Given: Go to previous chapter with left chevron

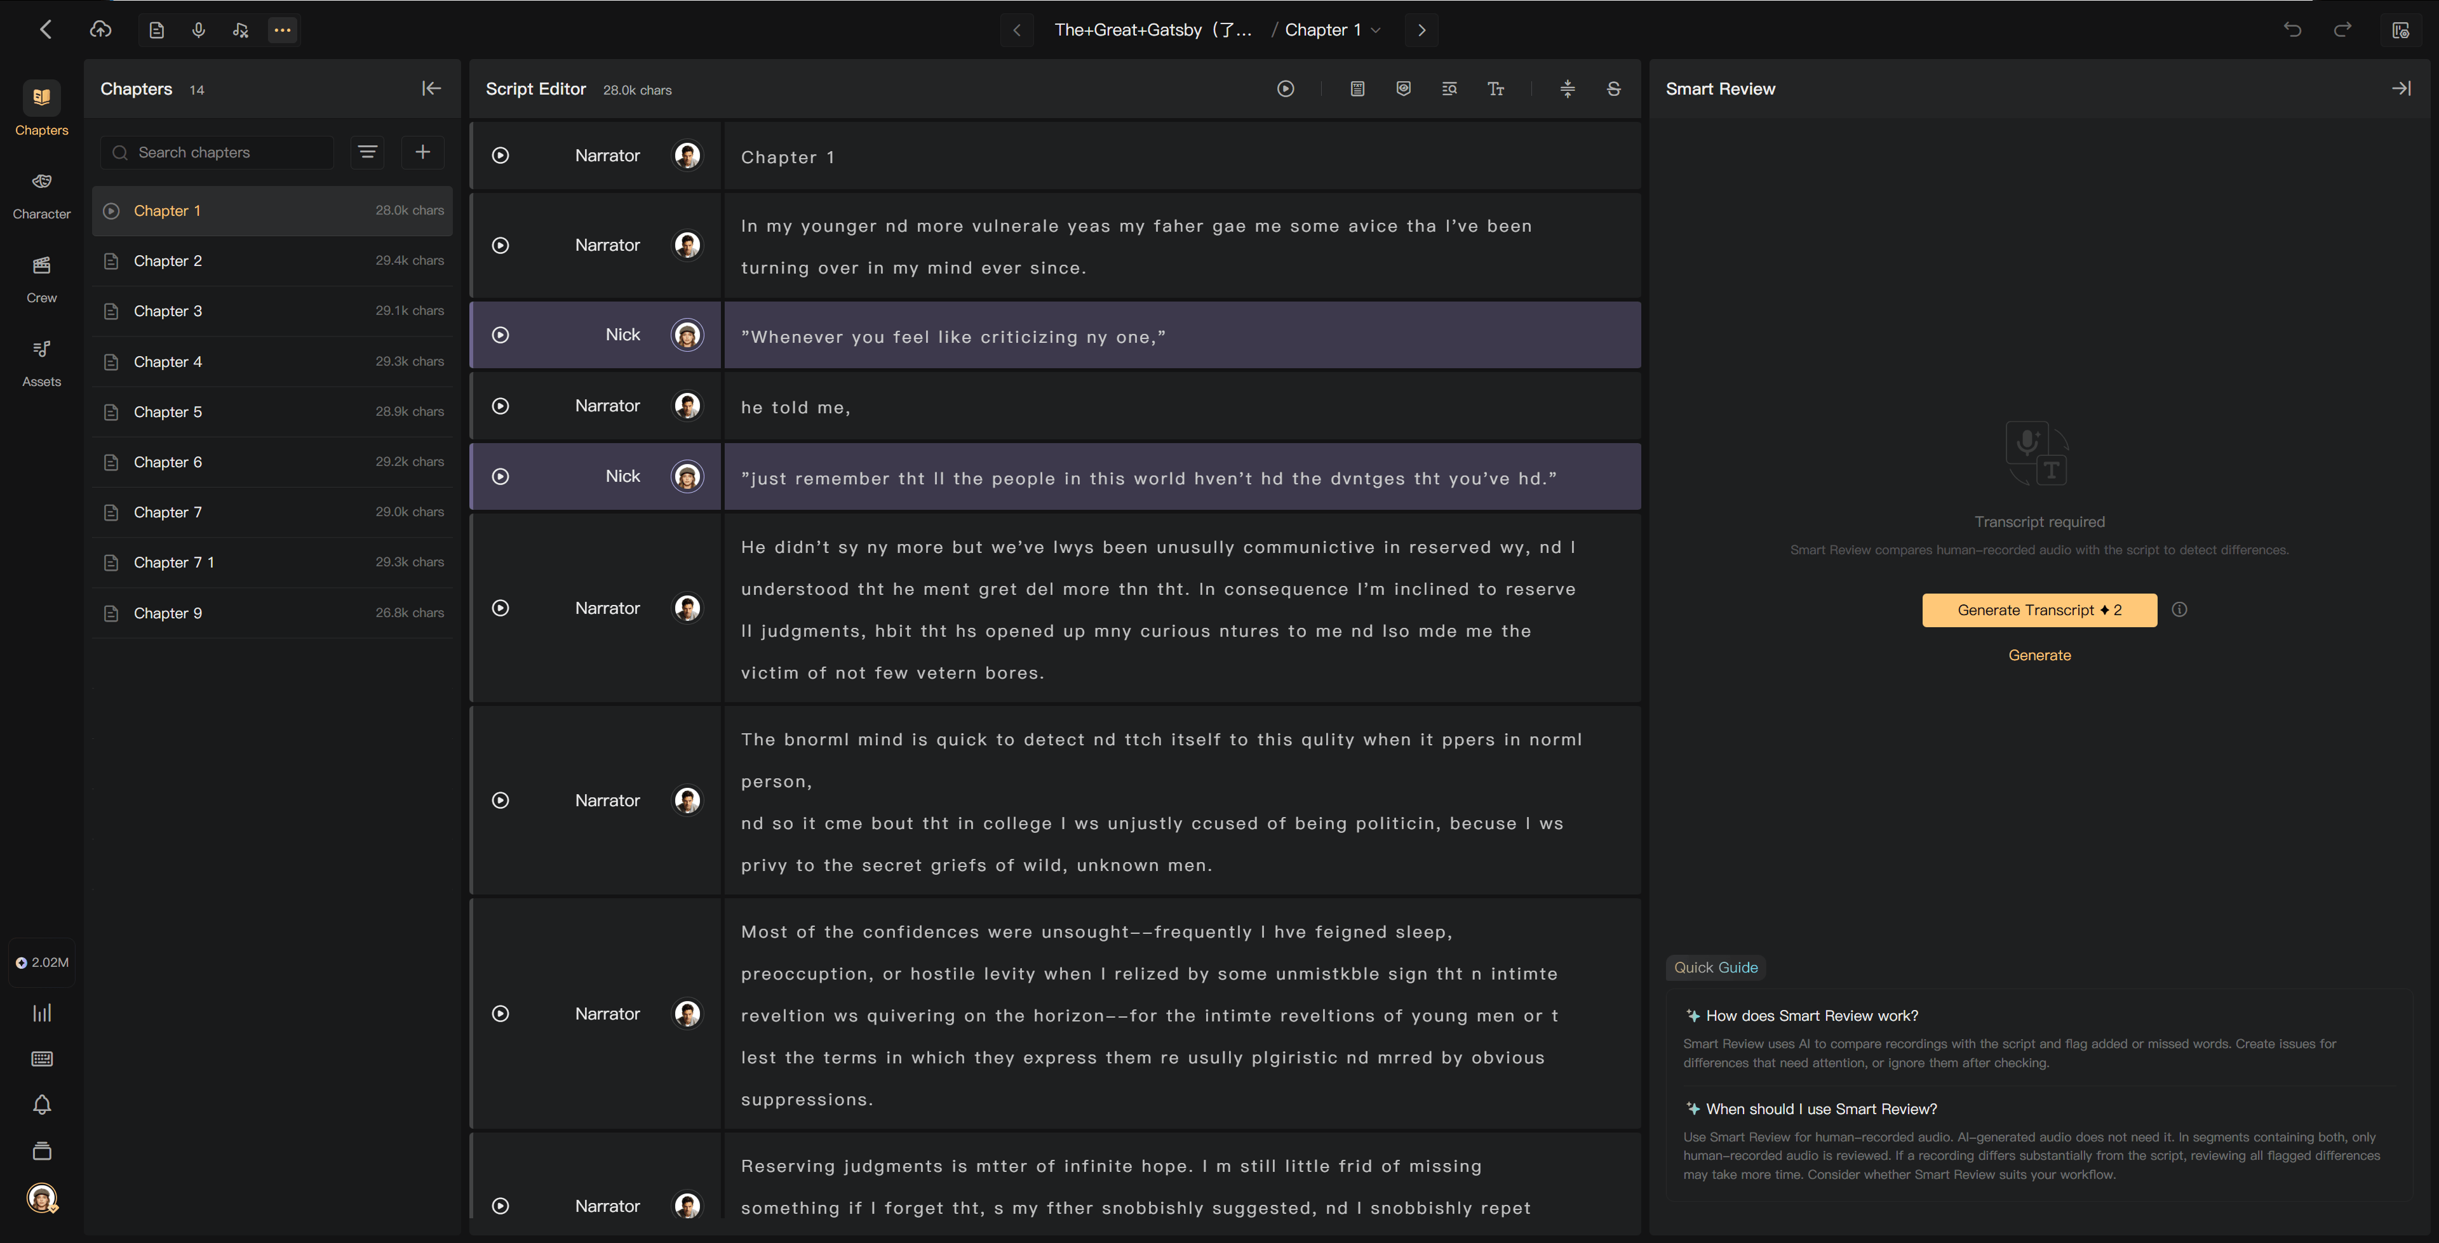Looking at the screenshot, I should [1017, 30].
